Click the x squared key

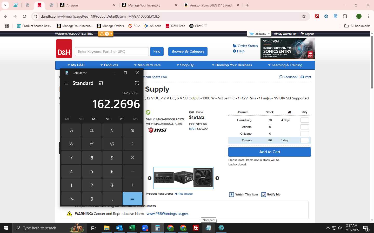[x=92, y=144]
